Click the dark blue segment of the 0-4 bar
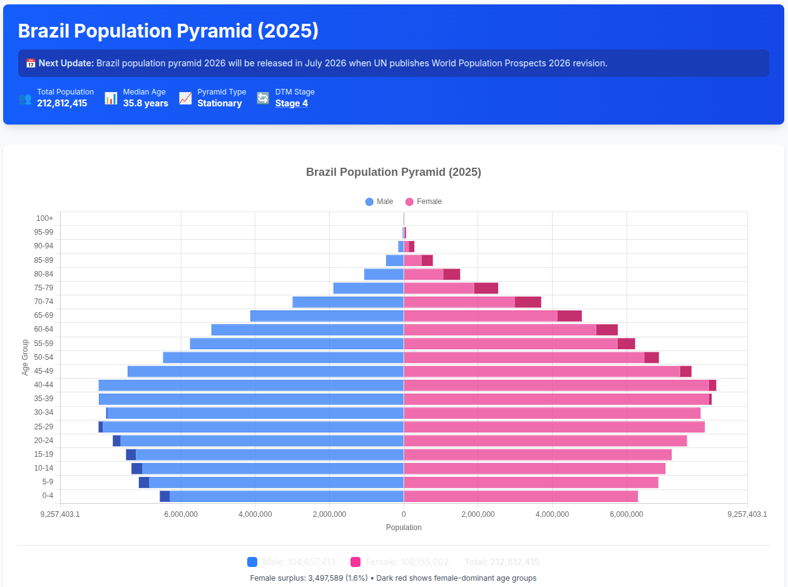 pyautogui.click(x=165, y=496)
